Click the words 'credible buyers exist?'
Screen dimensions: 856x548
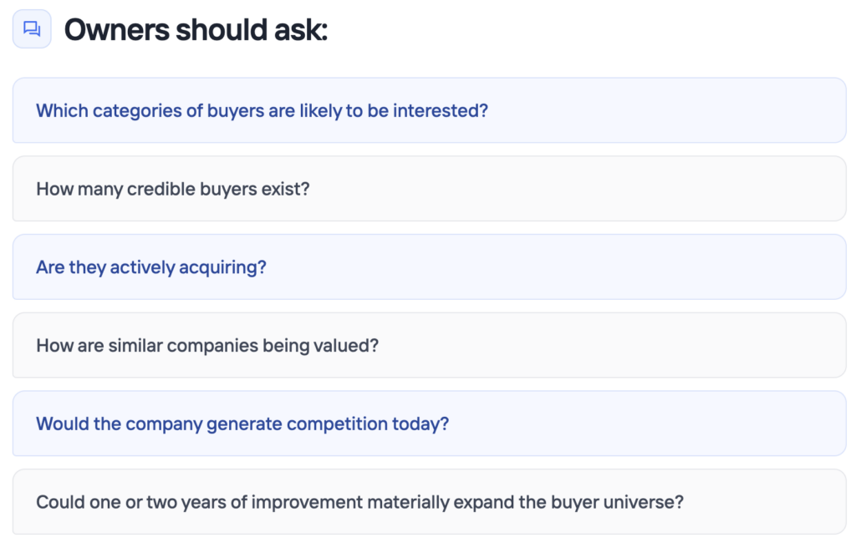pos(218,190)
